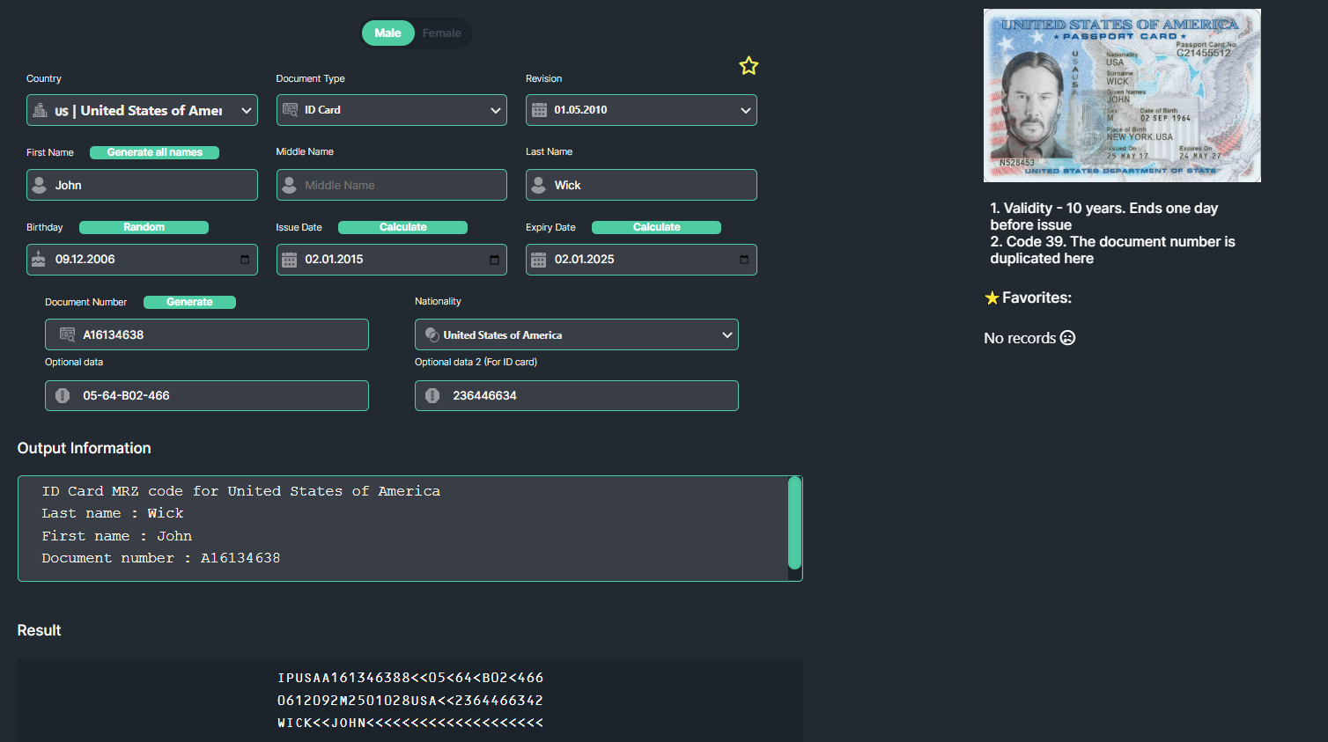Click the info icon in Optional data field
This screenshot has width=1328, height=742.
coord(63,396)
